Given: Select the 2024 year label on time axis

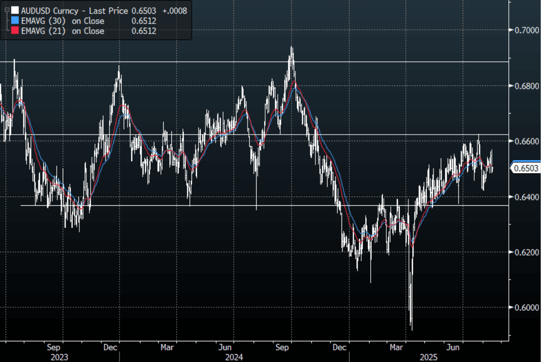Looking at the screenshot, I should pyautogui.click(x=234, y=357).
